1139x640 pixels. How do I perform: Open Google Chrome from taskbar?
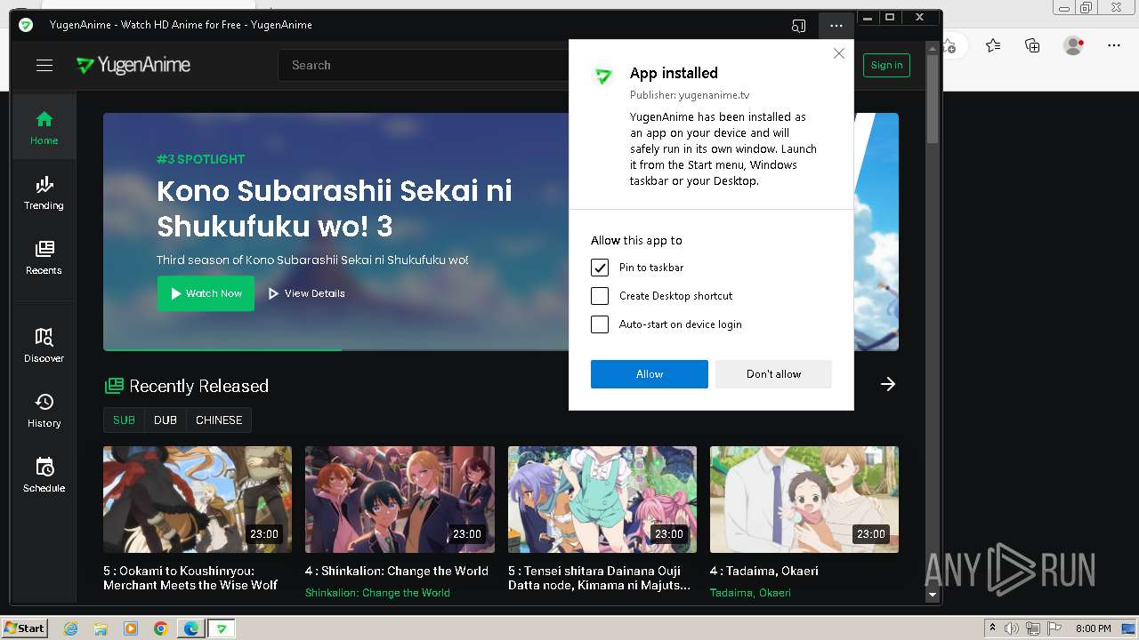(x=161, y=628)
